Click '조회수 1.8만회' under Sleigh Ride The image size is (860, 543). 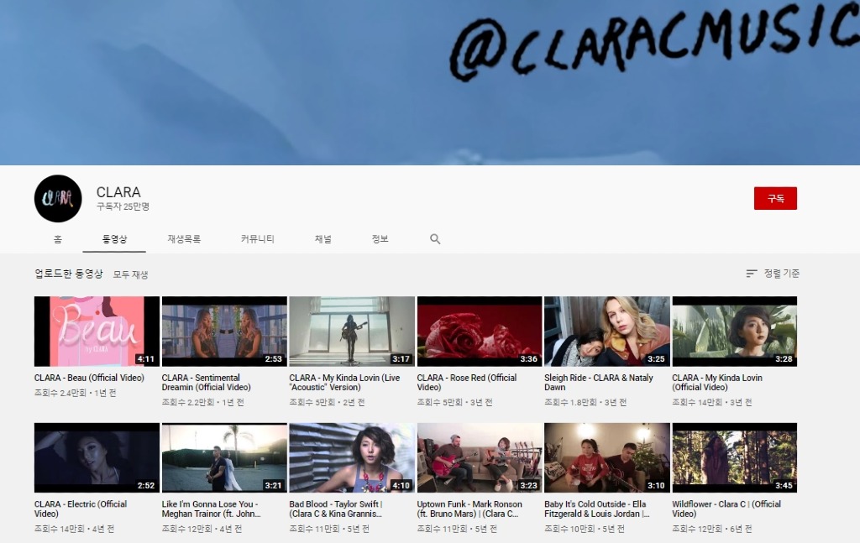pos(570,402)
